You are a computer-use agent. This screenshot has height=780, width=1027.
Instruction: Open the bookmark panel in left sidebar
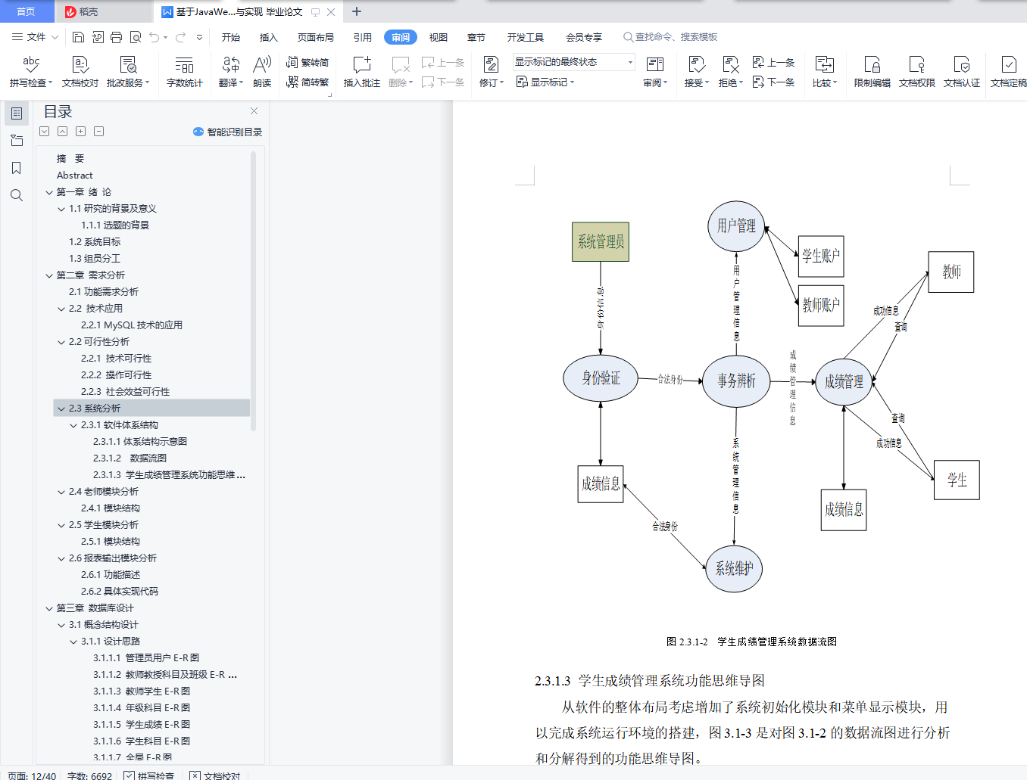click(17, 168)
